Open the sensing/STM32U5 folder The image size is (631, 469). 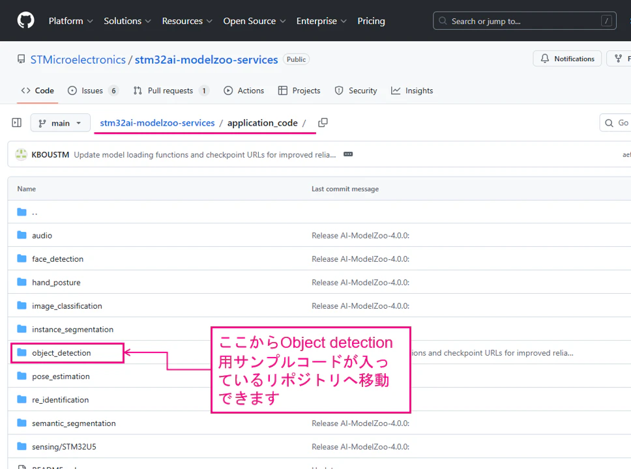pos(65,447)
